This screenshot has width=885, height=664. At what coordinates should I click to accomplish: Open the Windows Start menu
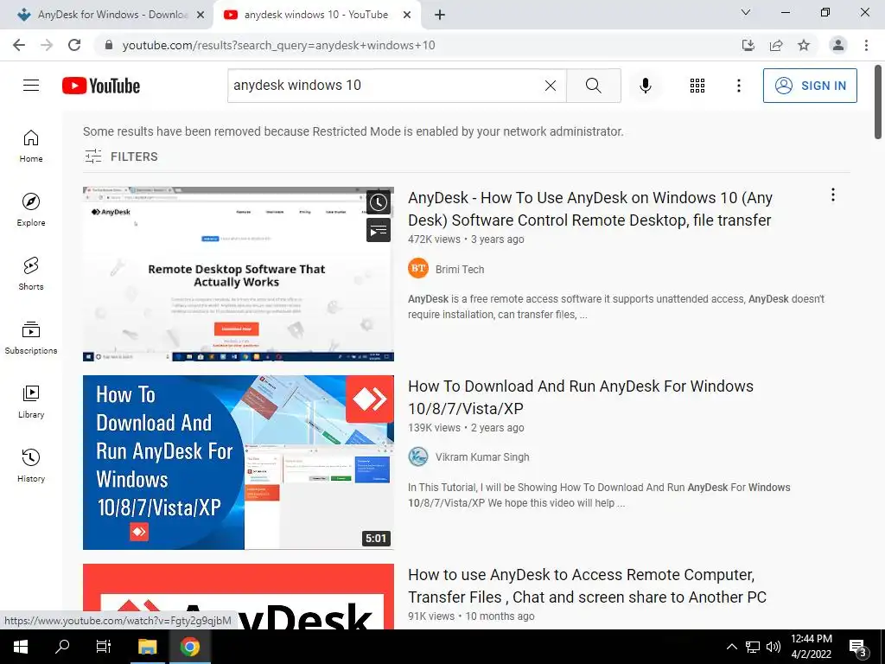(21, 647)
